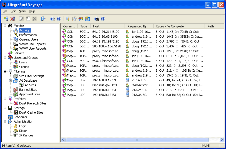226x149 pixels.
Task: Collapse the Users and Groups node
Action: pyautogui.click(x=5, y=58)
